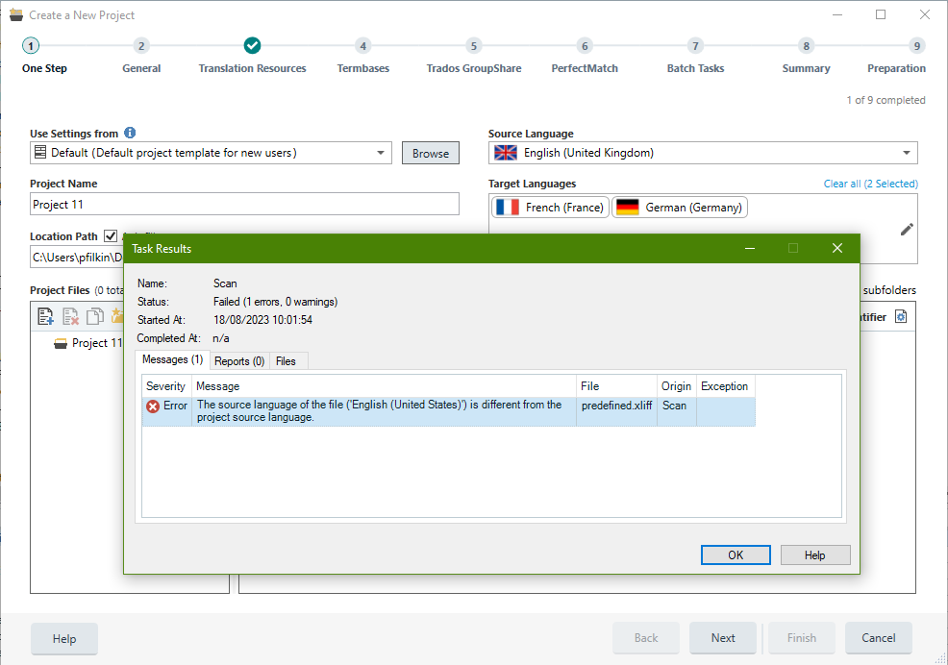Screen dimensions: 948x665
Task: Select the French (France) target language chip
Action: coord(550,208)
